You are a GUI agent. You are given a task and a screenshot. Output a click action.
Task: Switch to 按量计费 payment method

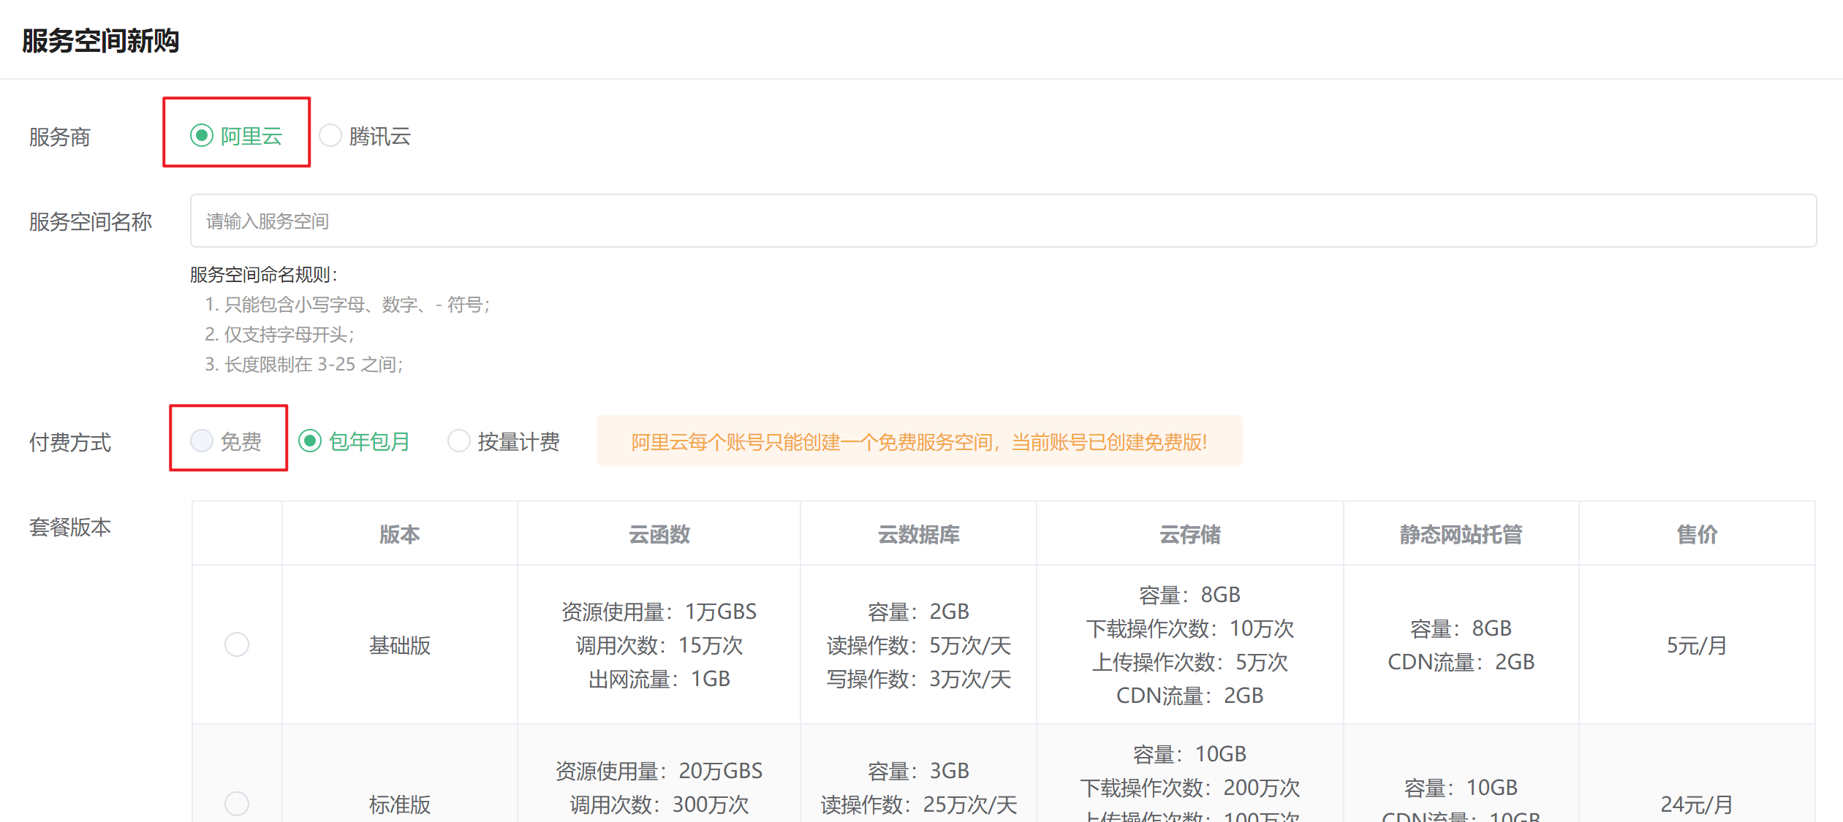click(x=458, y=441)
